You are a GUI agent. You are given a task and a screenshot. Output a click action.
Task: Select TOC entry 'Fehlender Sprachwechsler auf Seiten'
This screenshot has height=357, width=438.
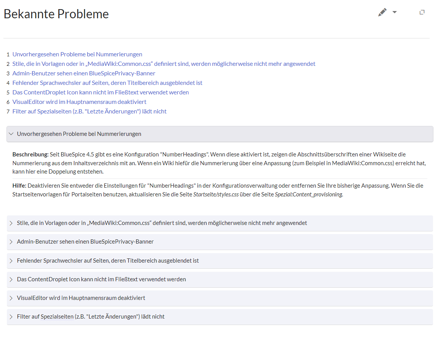click(x=107, y=83)
